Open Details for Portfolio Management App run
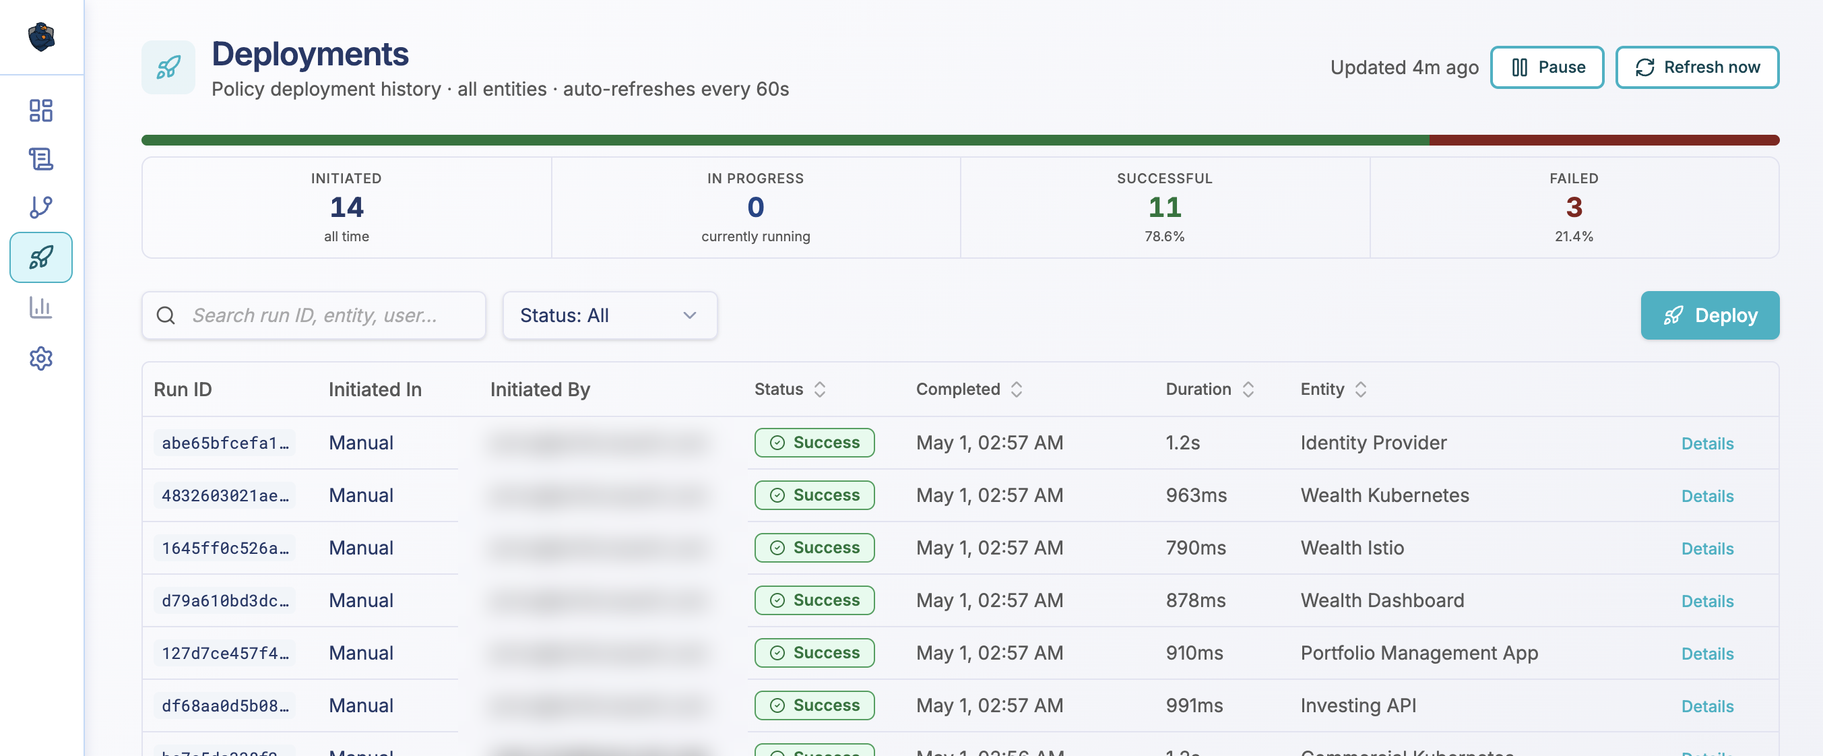 [1707, 654]
